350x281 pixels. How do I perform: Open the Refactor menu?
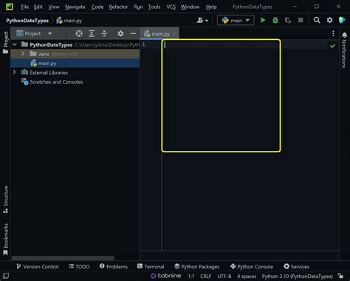click(118, 7)
